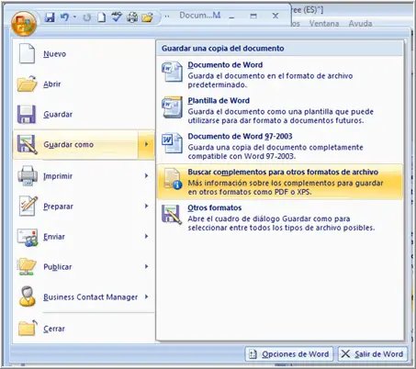Image resolution: width=416 pixels, height=369 pixels.
Task: Click text 'Abre el cuadro de diálogo Guardar como para'
Action: pyautogui.click(x=269, y=218)
